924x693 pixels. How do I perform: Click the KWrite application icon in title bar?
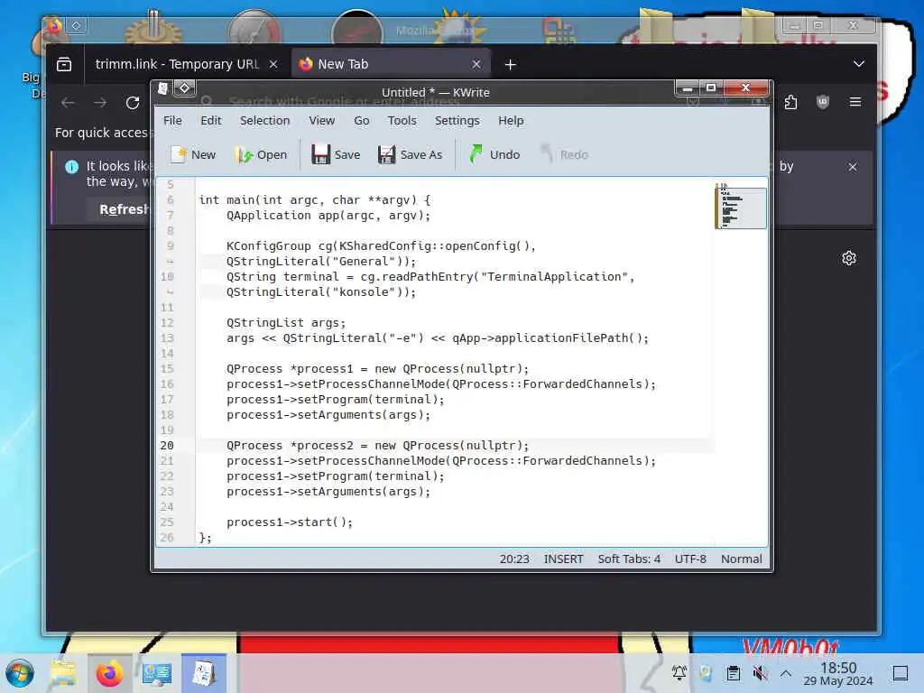click(x=162, y=88)
